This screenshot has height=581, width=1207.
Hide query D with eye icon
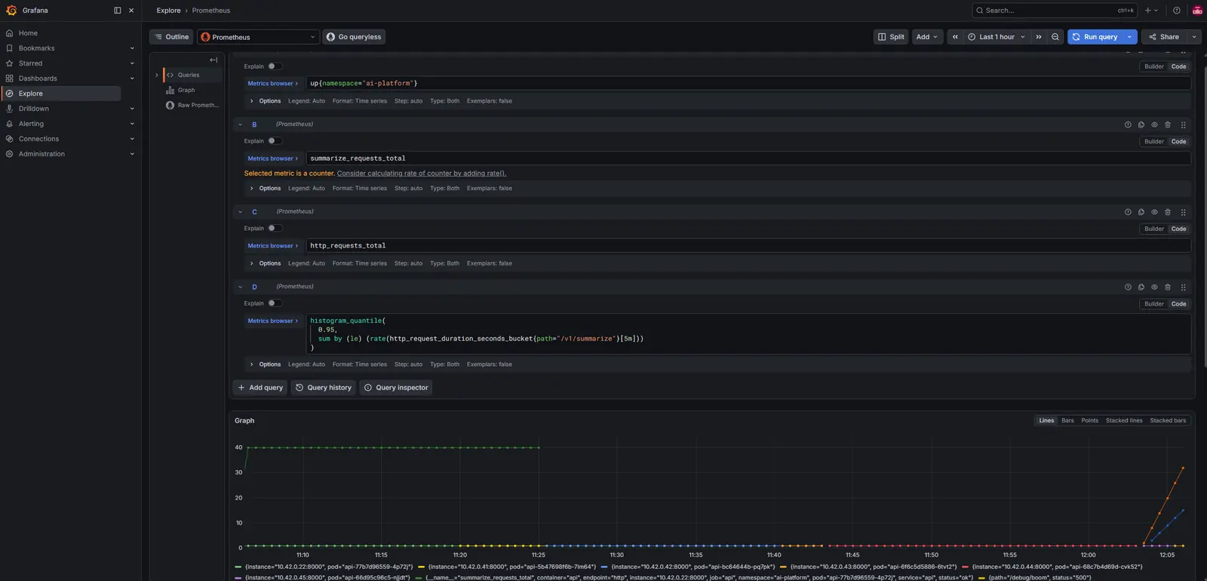click(1154, 287)
